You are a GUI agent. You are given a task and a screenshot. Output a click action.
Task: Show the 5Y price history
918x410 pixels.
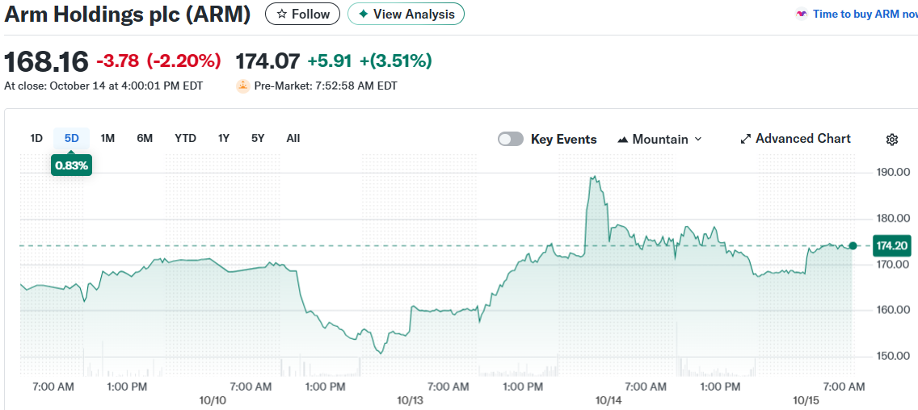(x=258, y=138)
